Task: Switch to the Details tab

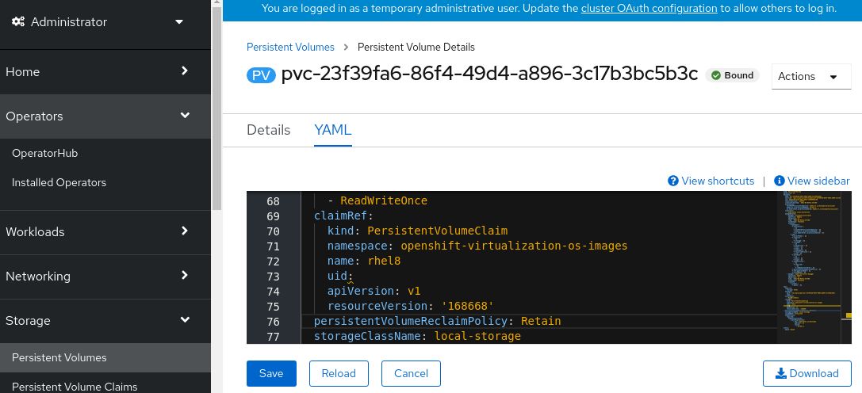Action: [x=268, y=130]
